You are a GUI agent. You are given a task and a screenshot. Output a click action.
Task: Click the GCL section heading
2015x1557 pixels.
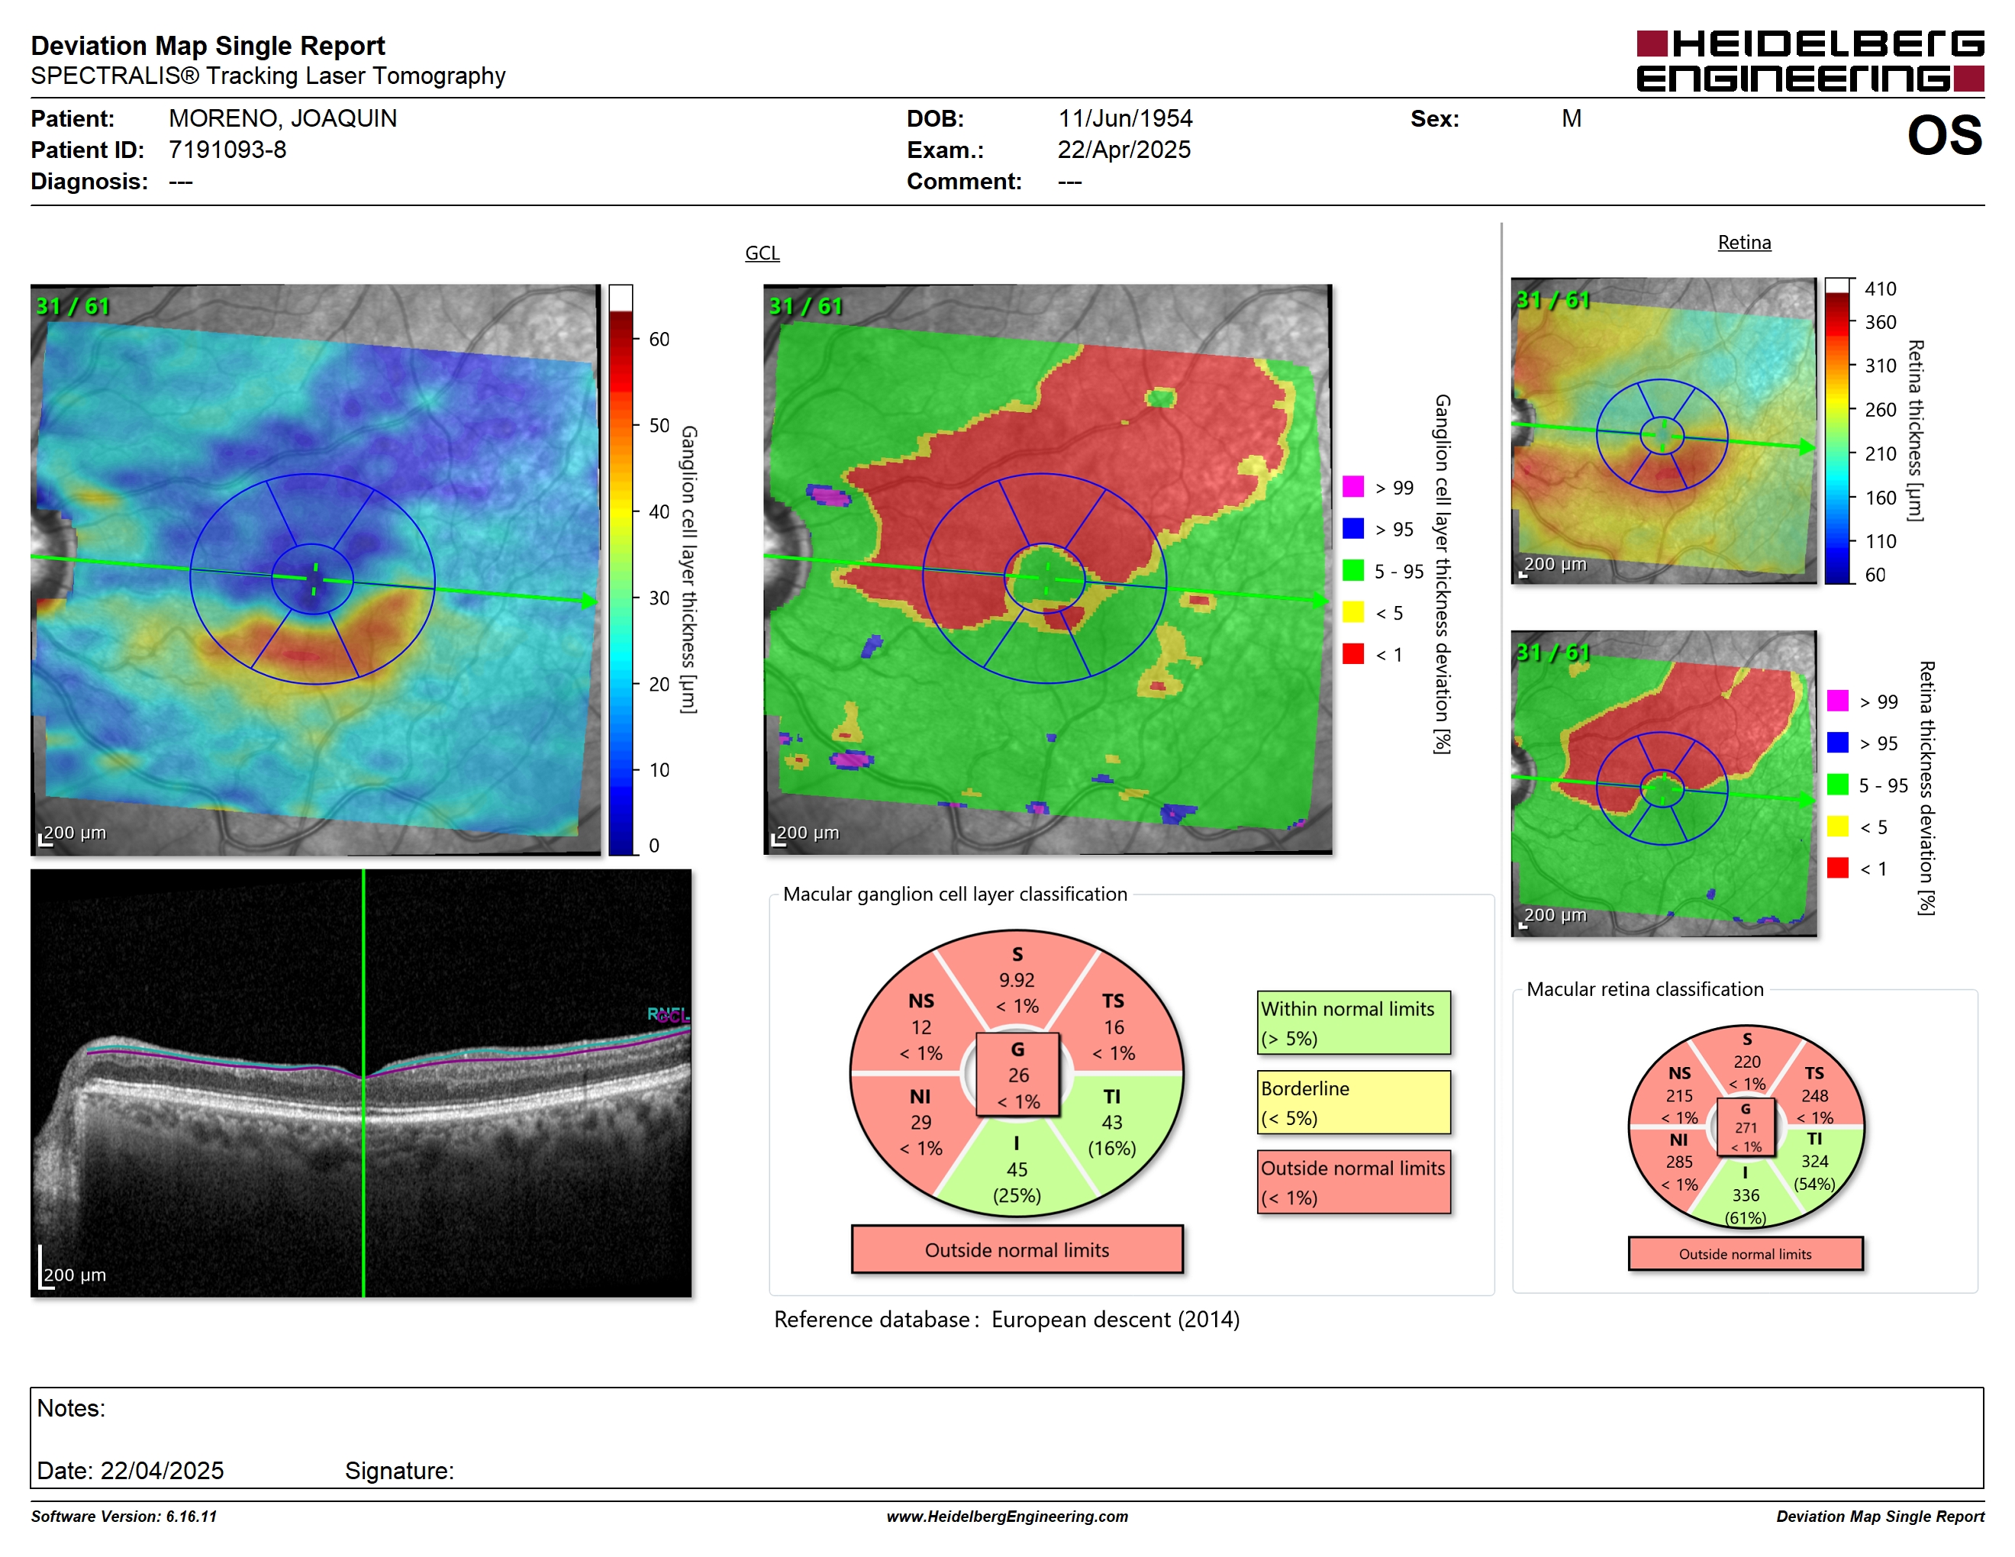click(x=762, y=253)
